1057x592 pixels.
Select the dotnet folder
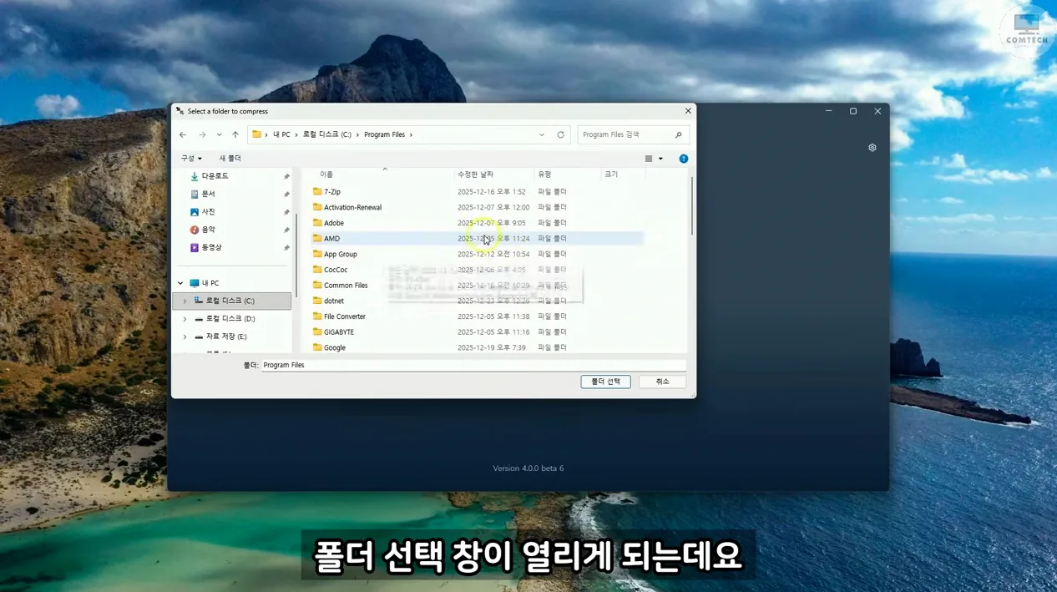click(x=334, y=301)
